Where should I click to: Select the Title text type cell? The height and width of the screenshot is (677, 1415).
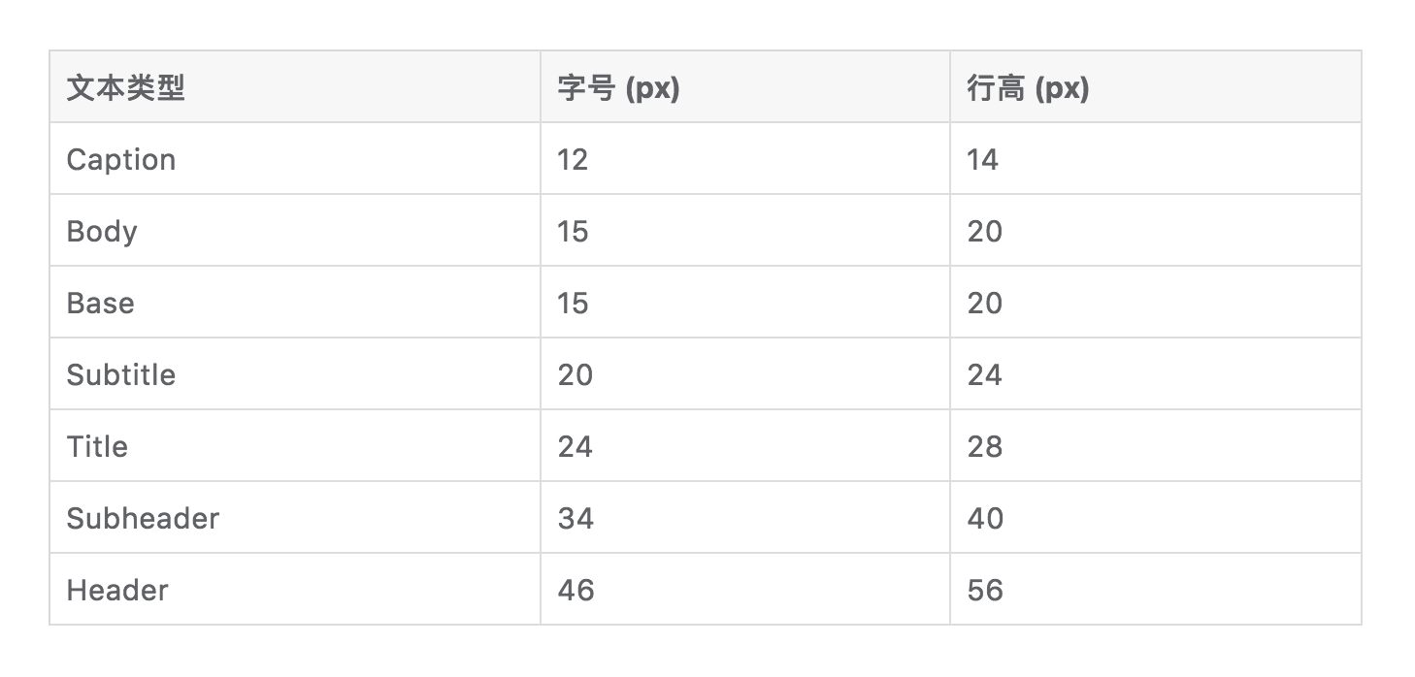point(97,447)
